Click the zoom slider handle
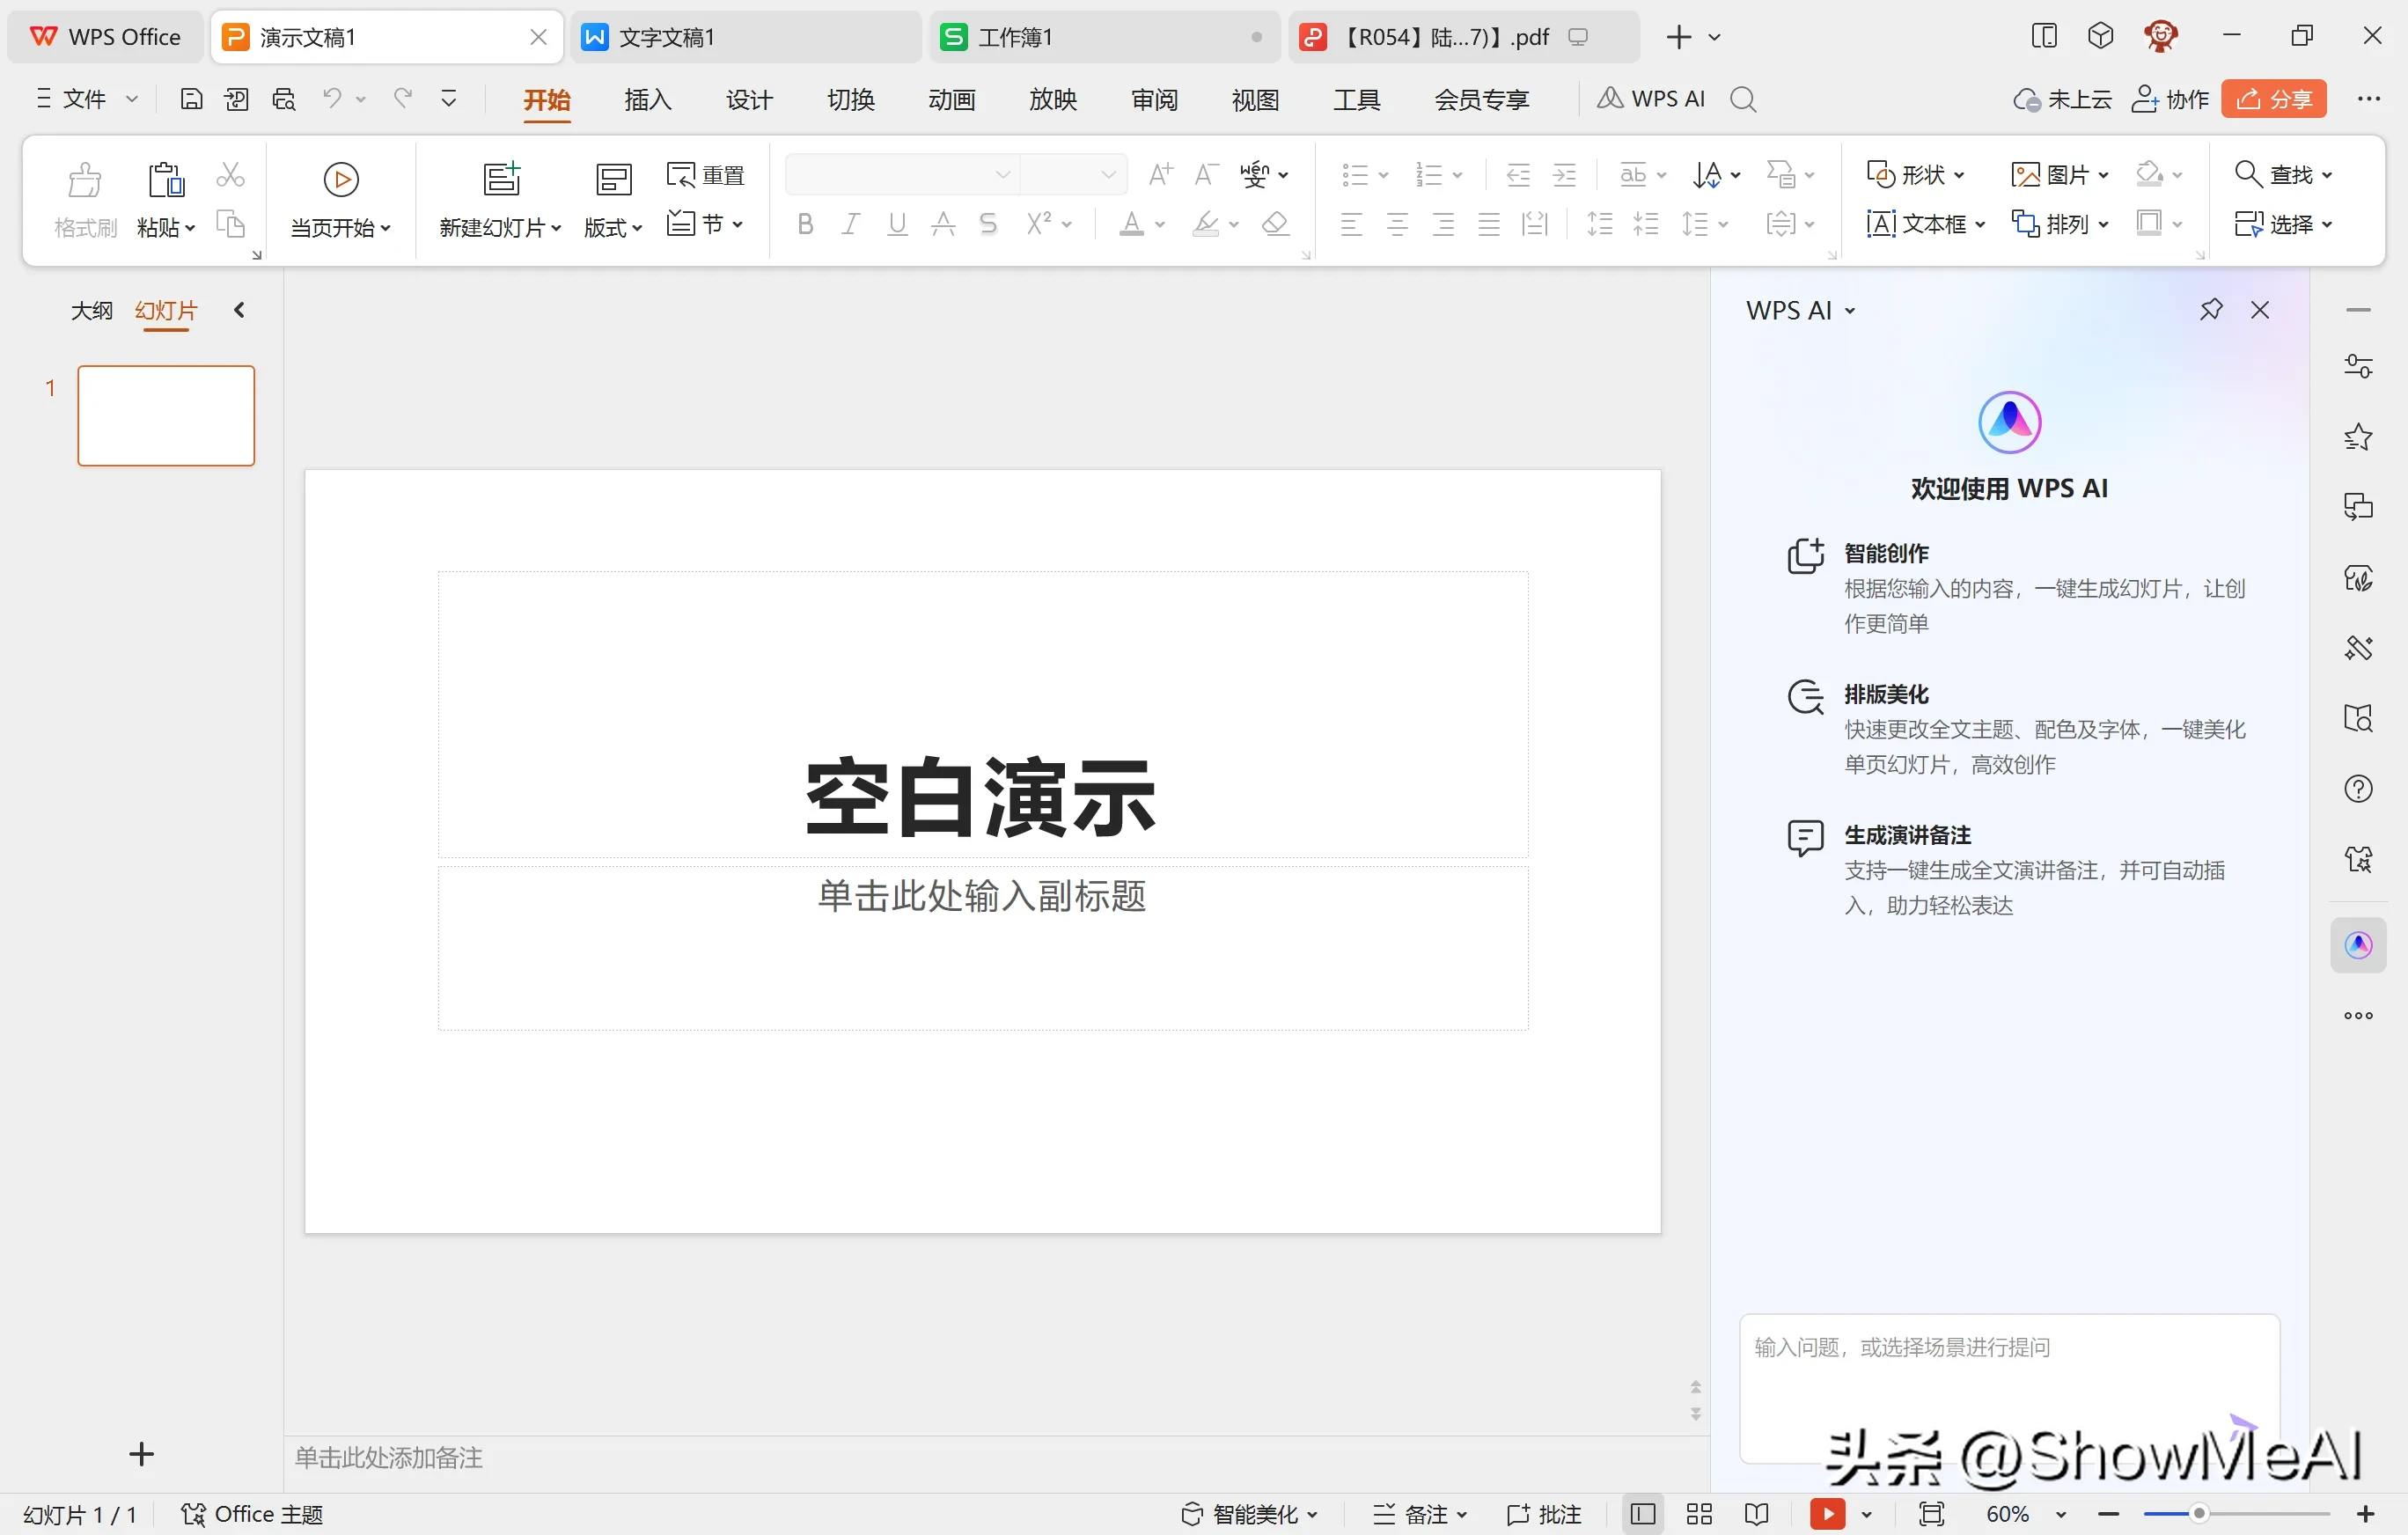2408x1535 pixels. point(2198,1514)
